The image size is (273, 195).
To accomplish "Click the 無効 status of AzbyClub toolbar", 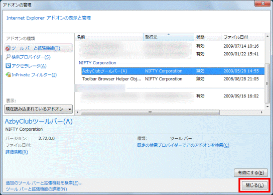I will (x=200, y=71).
